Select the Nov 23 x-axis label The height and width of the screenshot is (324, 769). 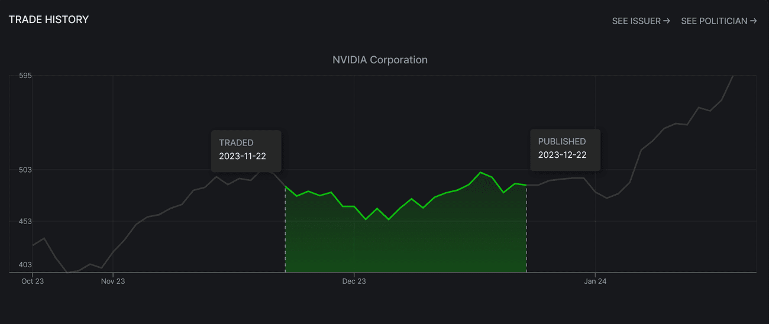113,281
